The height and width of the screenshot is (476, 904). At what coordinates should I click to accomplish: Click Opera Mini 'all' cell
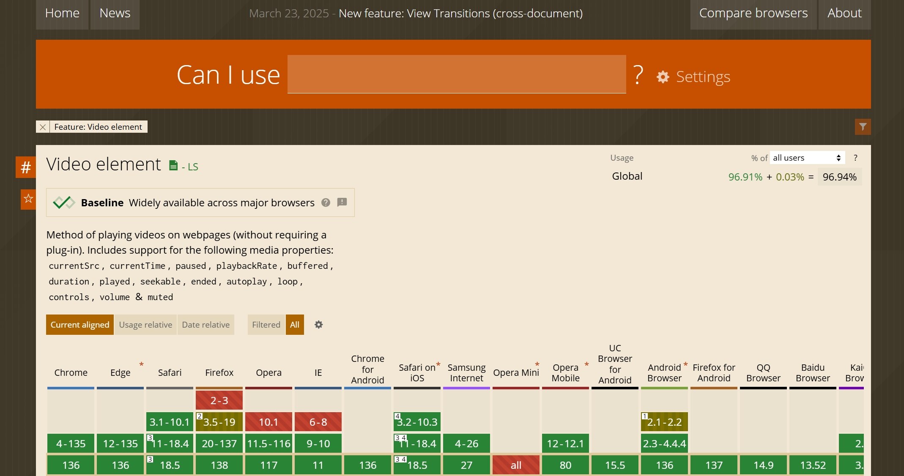516,465
